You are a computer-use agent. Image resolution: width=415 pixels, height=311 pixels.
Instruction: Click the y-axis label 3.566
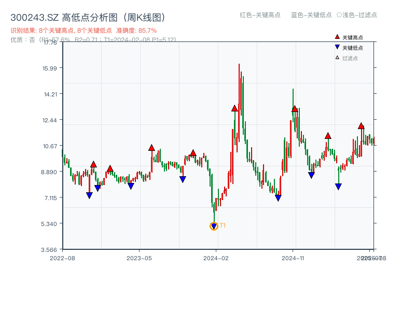[49, 250]
